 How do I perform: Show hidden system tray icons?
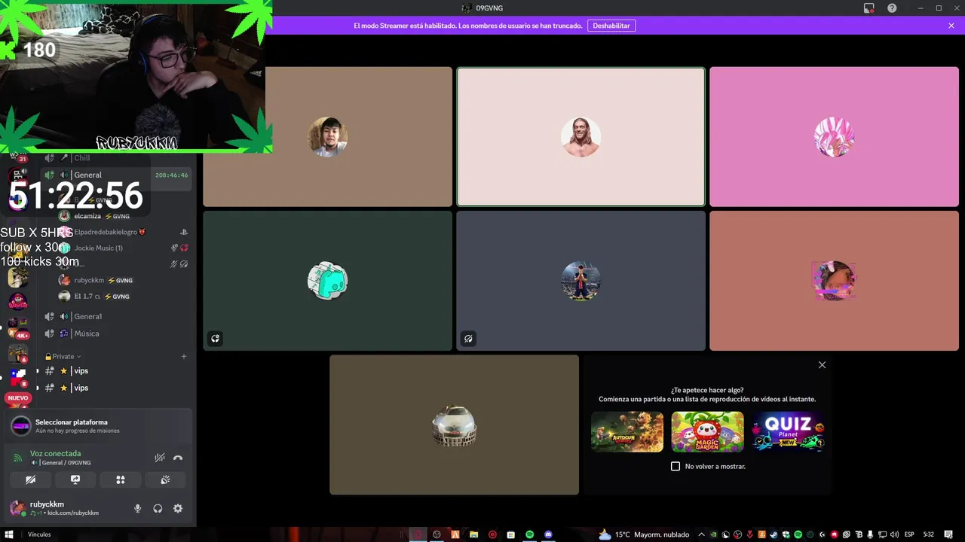(x=701, y=534)
